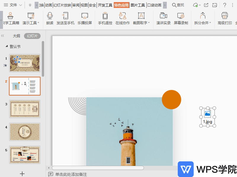Open the 文件 menu

13,5
